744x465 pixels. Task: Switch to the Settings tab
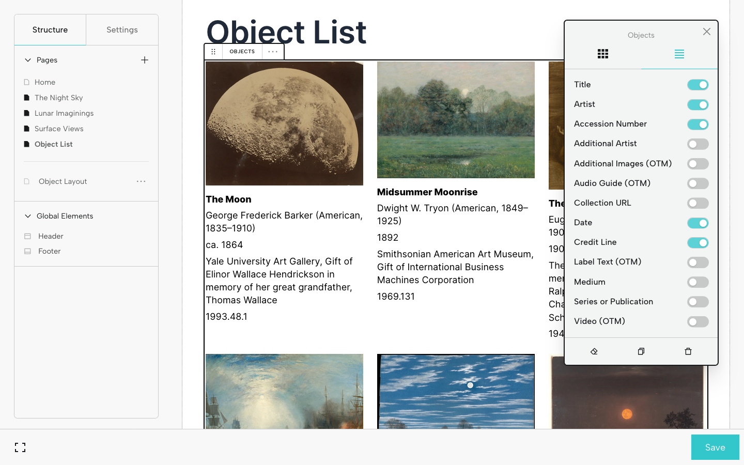[122, 29]
